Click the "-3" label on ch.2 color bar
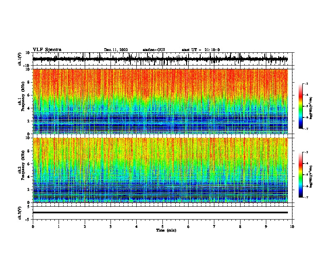This screenshot has height=254, width=329. 307,152
